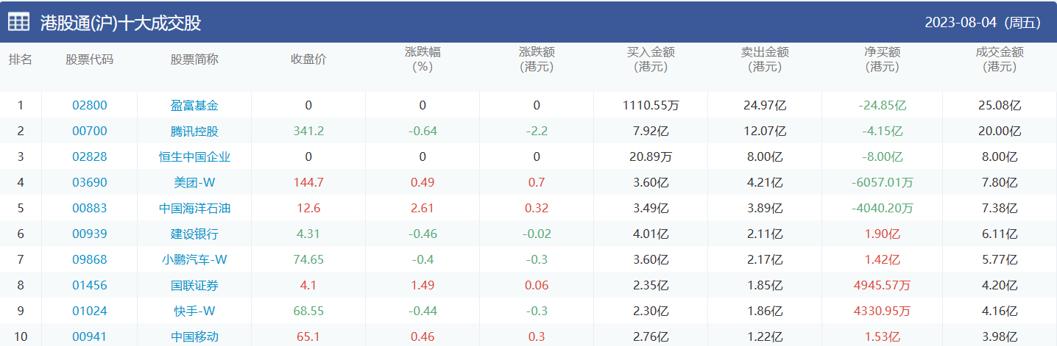Open 快手-W stock name link
The image size is (1057, 346).
(x=194, y=311)
